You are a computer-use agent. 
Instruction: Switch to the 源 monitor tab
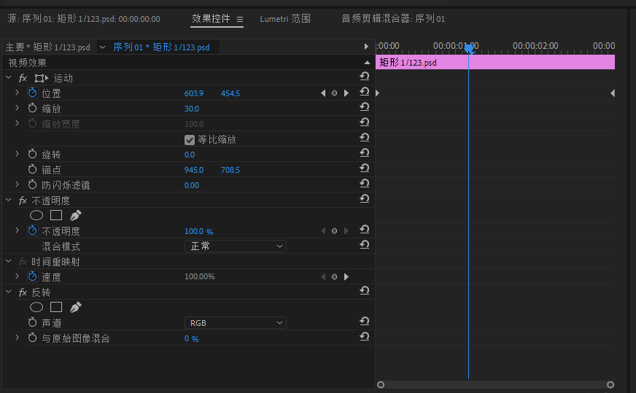coord(84,19)
